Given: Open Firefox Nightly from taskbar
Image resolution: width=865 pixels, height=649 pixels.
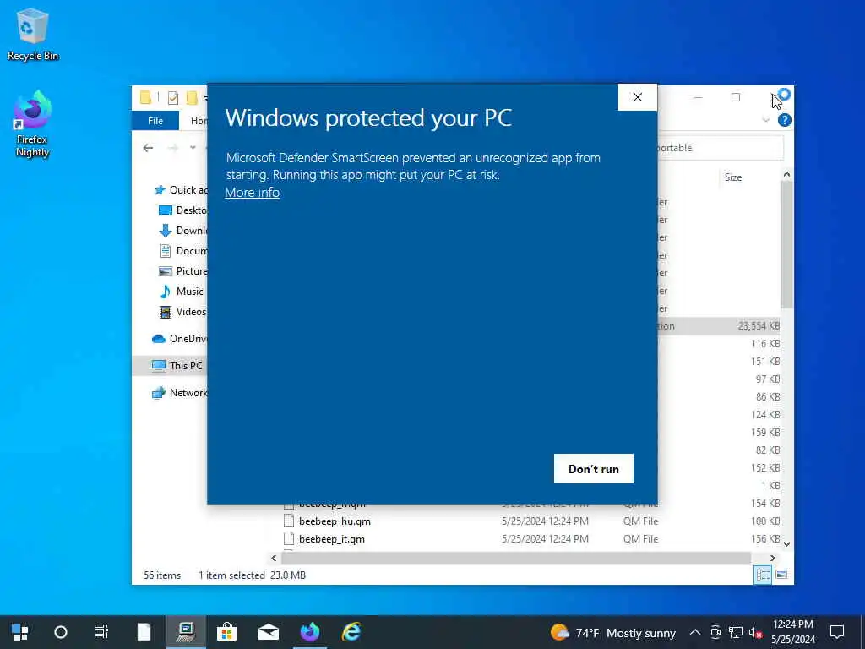Looking at the screenshot, I should pos(309,632).
